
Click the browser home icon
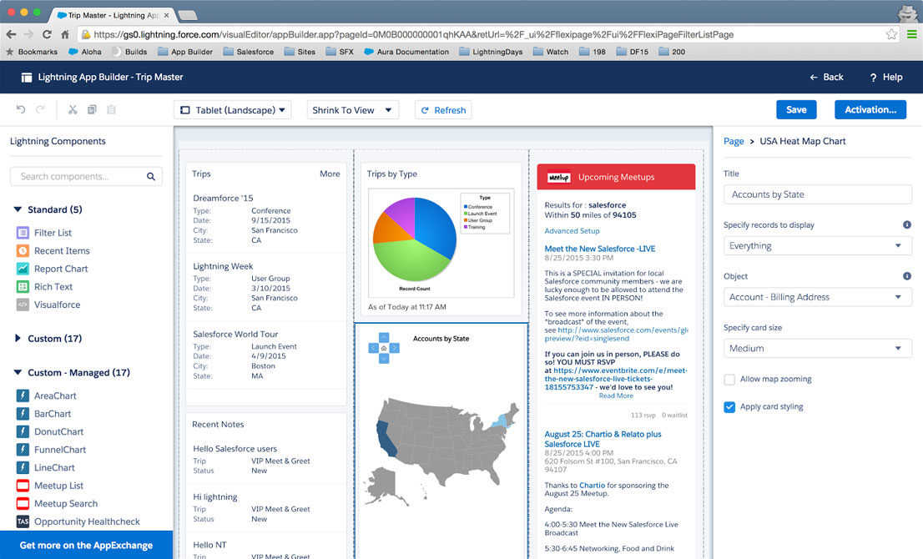65,35
